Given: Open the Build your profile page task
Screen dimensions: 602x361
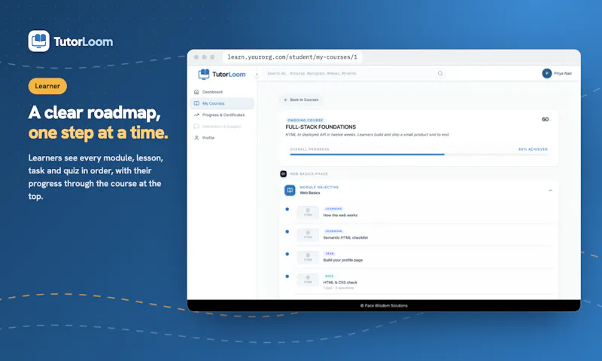Looking at the screenshot, I should [x=343, y=260].
